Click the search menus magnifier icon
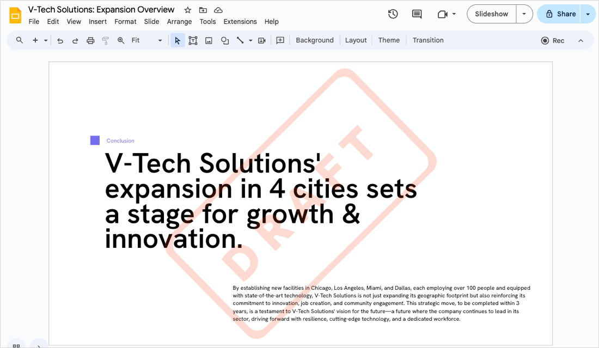Viewport: 599px width, 348px height. point(20,40)
